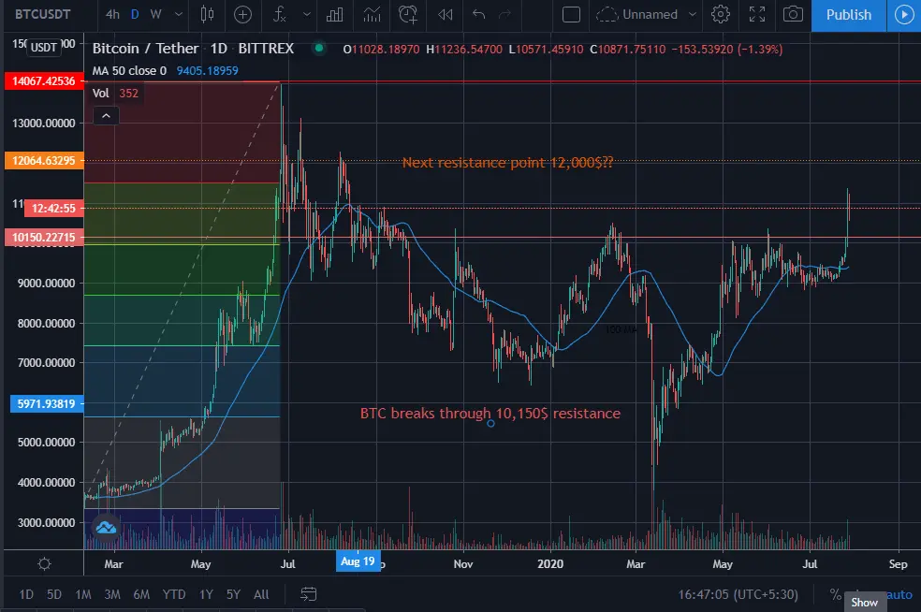Click the select layout square icon
The width and height of the screenshot is (921, 612).
click(x=571, y=14)
